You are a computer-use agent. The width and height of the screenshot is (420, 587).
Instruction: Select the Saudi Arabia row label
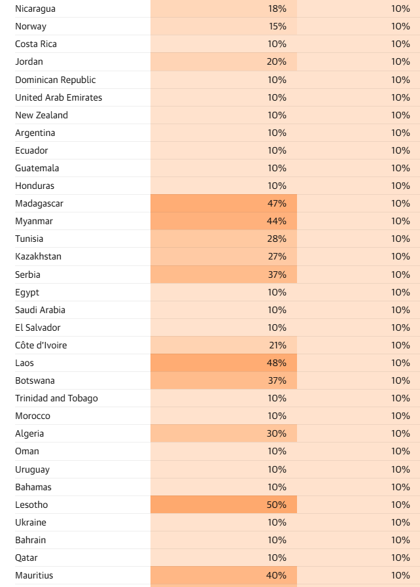click(x=40, y=310)
